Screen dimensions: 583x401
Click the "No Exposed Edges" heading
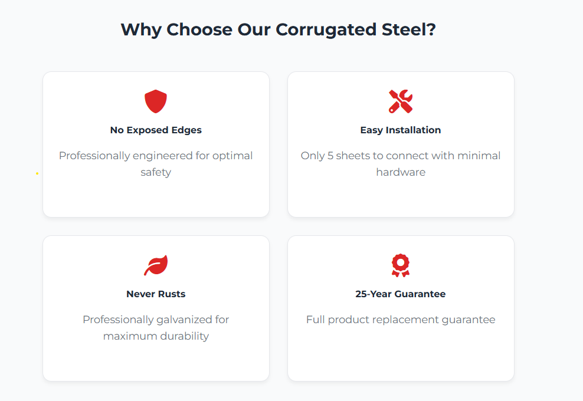pos(156,130)
